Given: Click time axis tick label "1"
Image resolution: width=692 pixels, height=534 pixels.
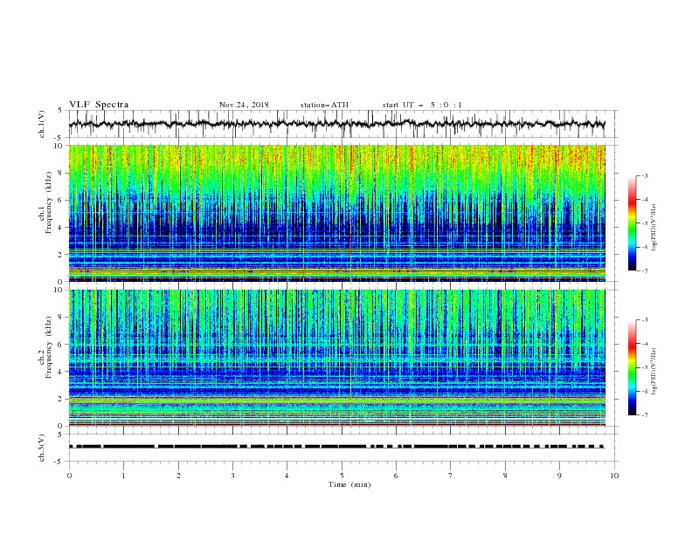Looking at the screenshot, I should (123, 476).
